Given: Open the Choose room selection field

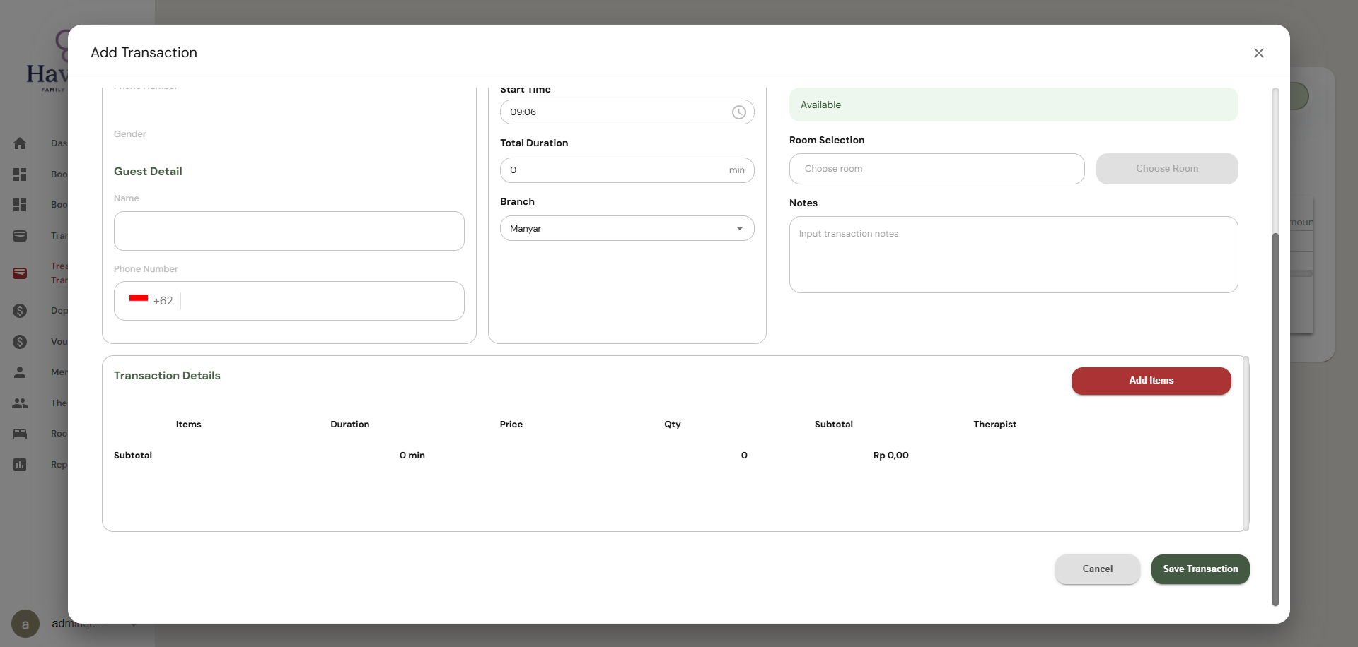Looking at the screenshot, I should point(936,169).
